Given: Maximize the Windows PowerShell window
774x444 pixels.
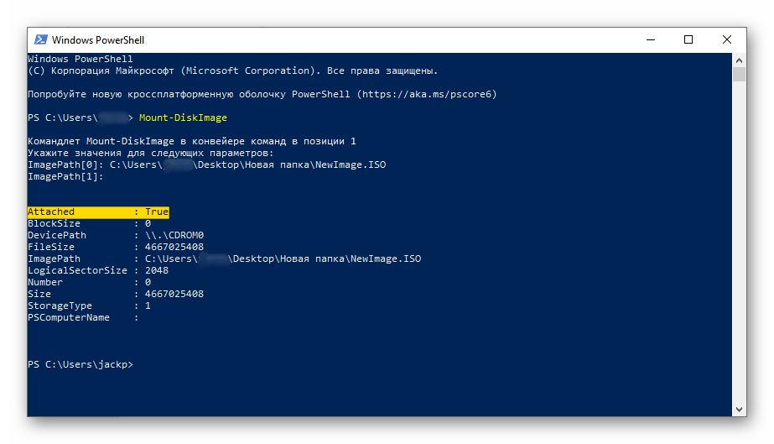Looking at the screenshot, I should (x=688, y=39).
